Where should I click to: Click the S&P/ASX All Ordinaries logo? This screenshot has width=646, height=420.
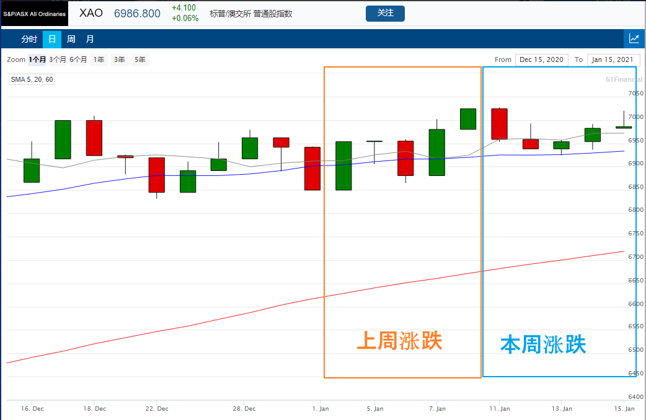point(35,14)
